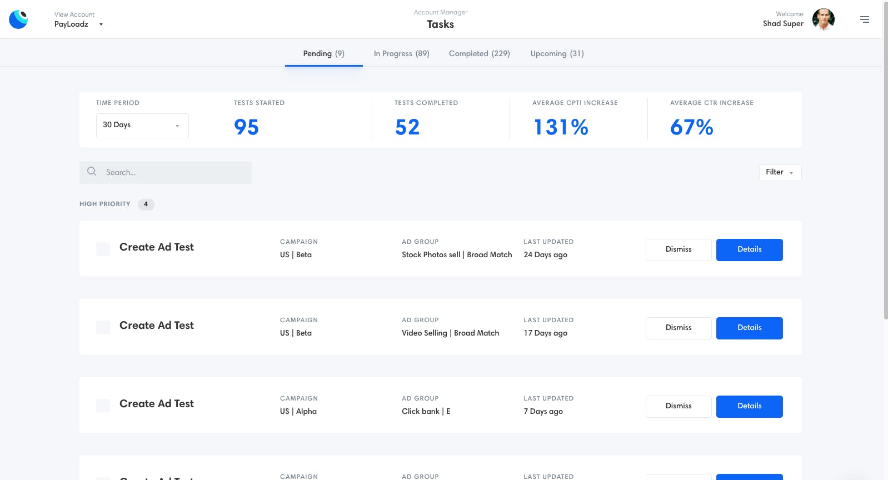Tick checkbox for Video Selling task
Viewport: 888px width, 480px height.
[103, 327]
